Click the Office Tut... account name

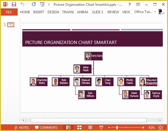(143, 12)
